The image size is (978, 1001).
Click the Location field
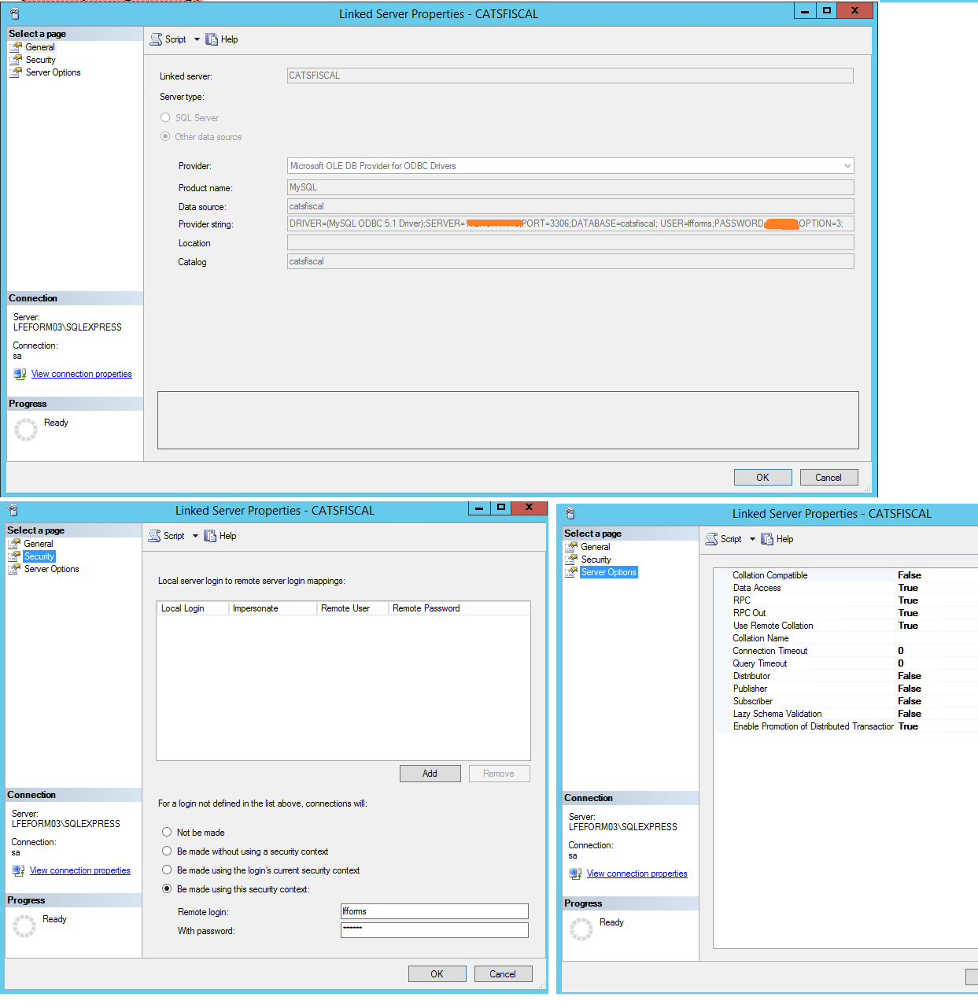point(570,242)
